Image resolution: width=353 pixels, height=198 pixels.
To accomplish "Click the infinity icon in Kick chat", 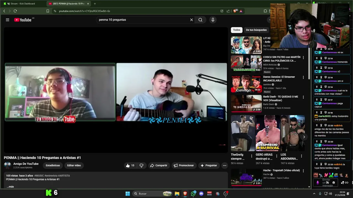I will 347,183.
